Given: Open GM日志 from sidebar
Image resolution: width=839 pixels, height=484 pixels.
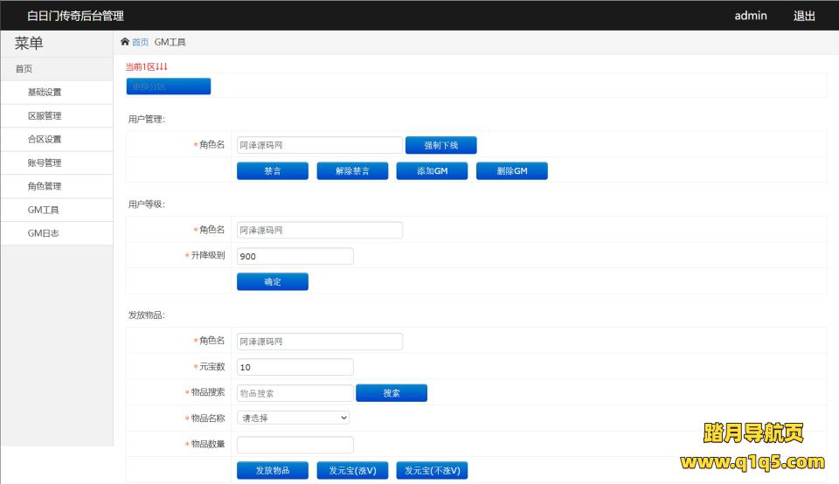Looking at the screenshot, I should tap(44, 234).
